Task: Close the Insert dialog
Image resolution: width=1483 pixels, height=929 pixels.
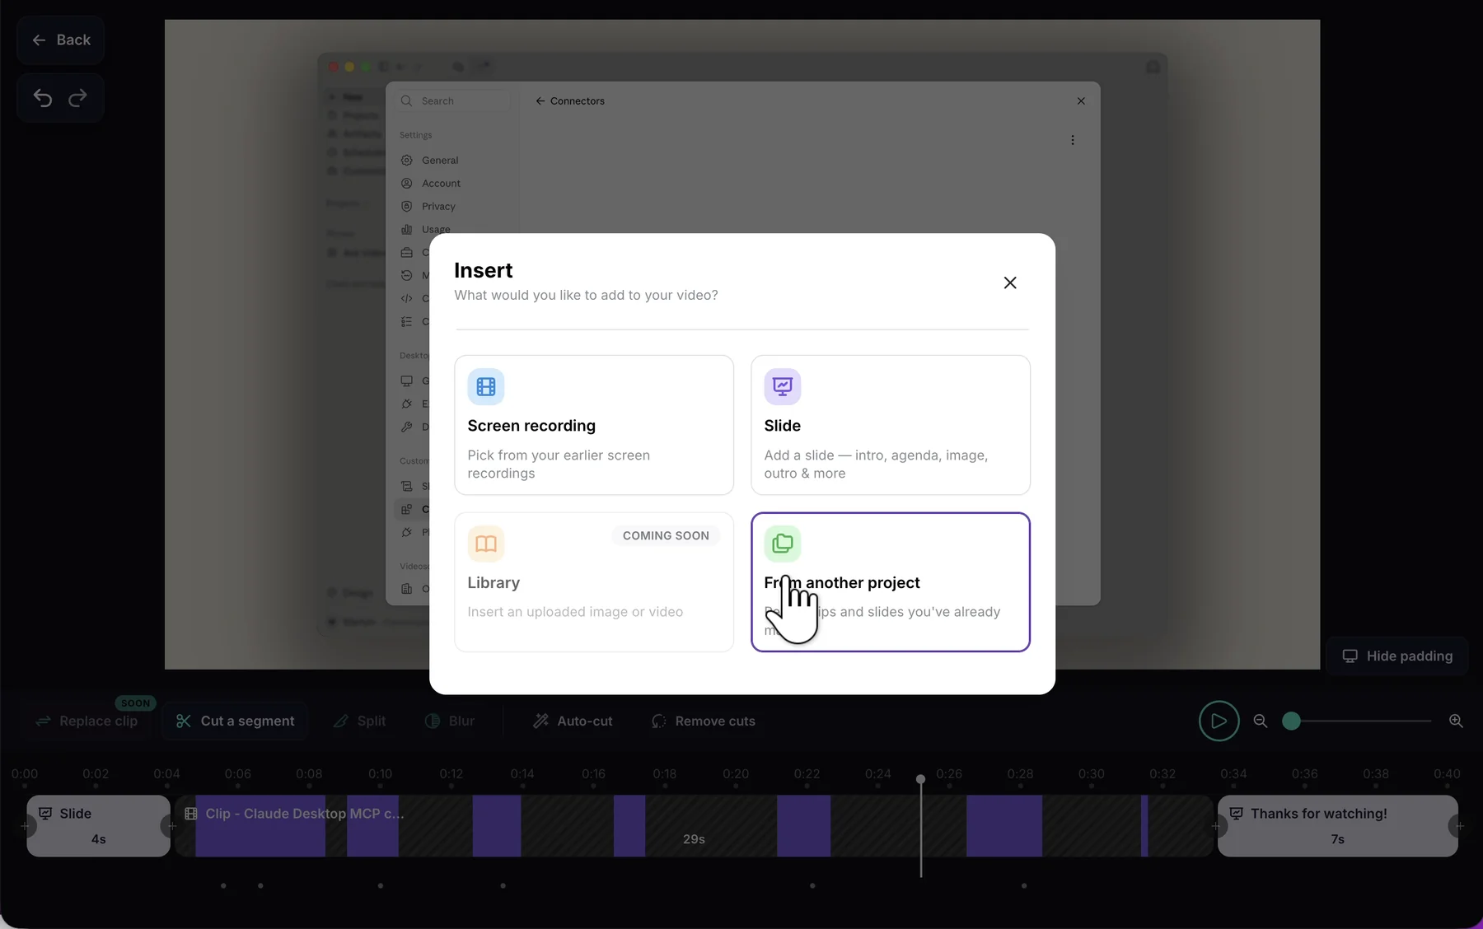Action: 1010,282
